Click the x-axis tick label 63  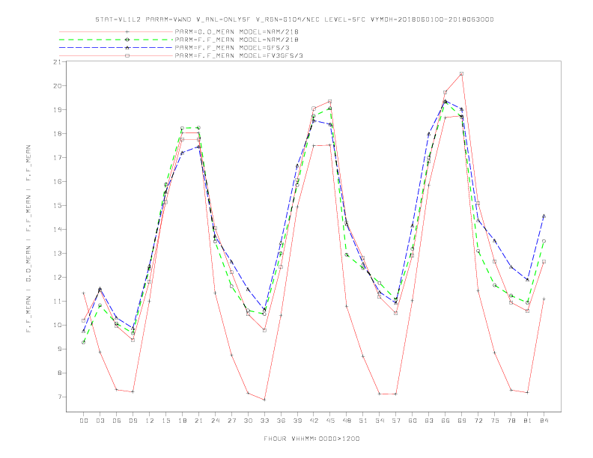429,421
